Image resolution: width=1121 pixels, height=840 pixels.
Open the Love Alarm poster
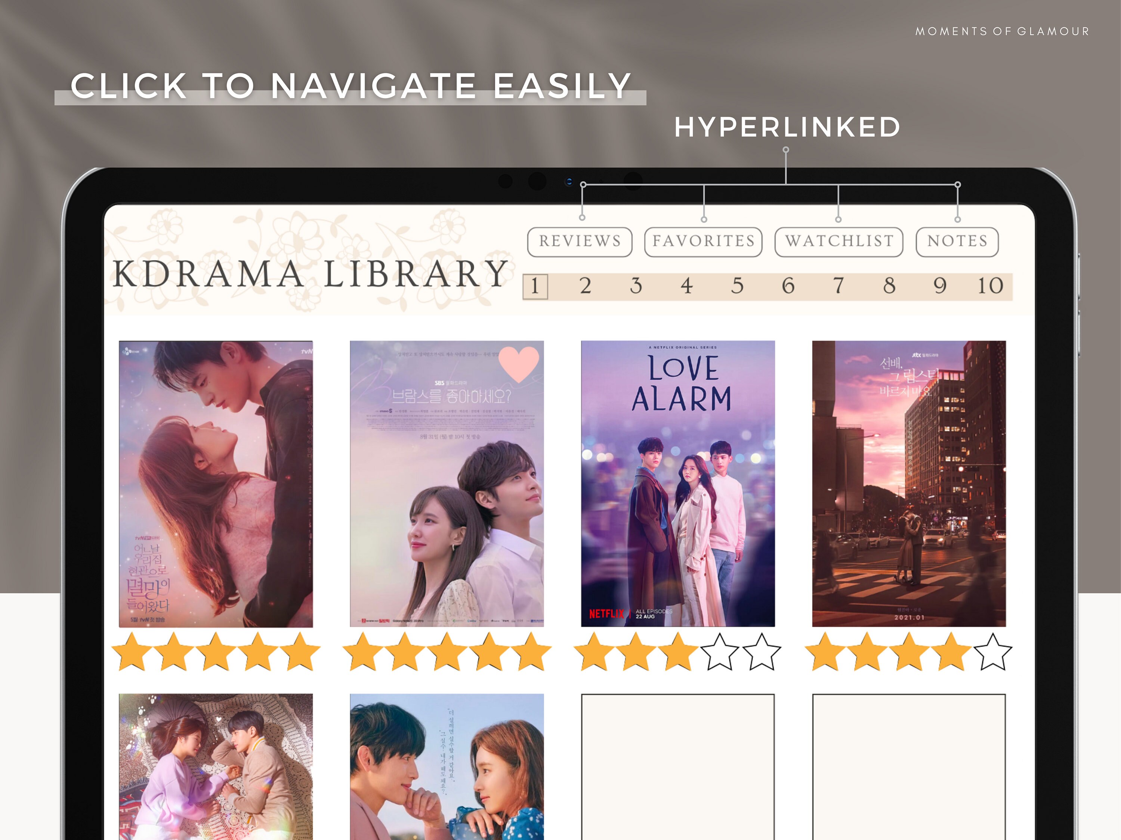click(677, 483)
